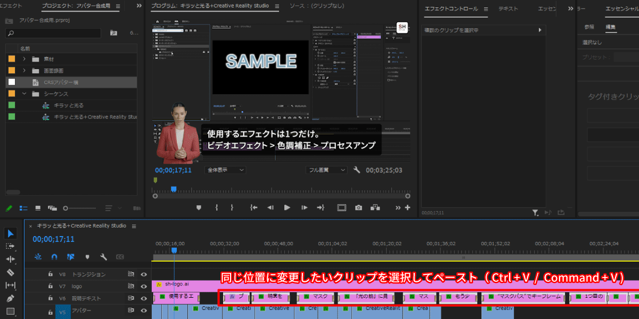This screenshot has width=639, height=319.
Task: Expand the 素材 bin
Action: point(24,59)
